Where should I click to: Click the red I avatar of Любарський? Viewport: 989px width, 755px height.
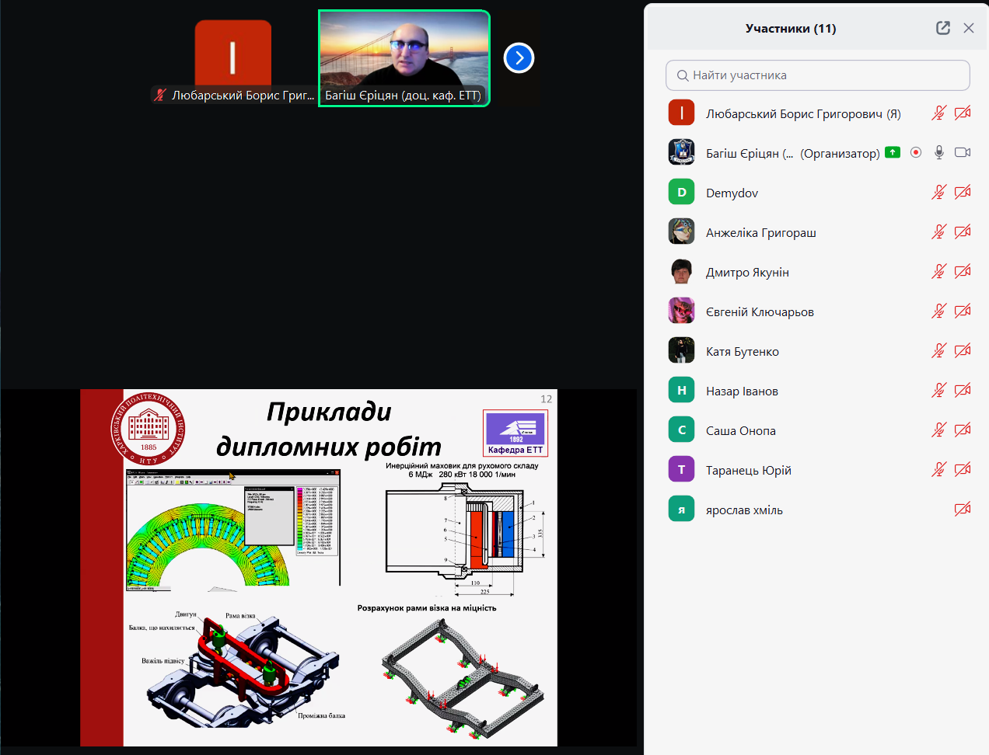682,113
